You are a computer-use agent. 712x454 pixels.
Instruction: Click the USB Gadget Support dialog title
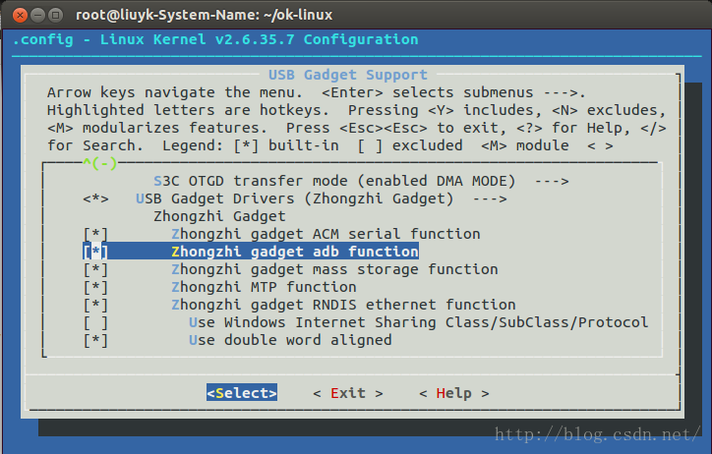348,75
